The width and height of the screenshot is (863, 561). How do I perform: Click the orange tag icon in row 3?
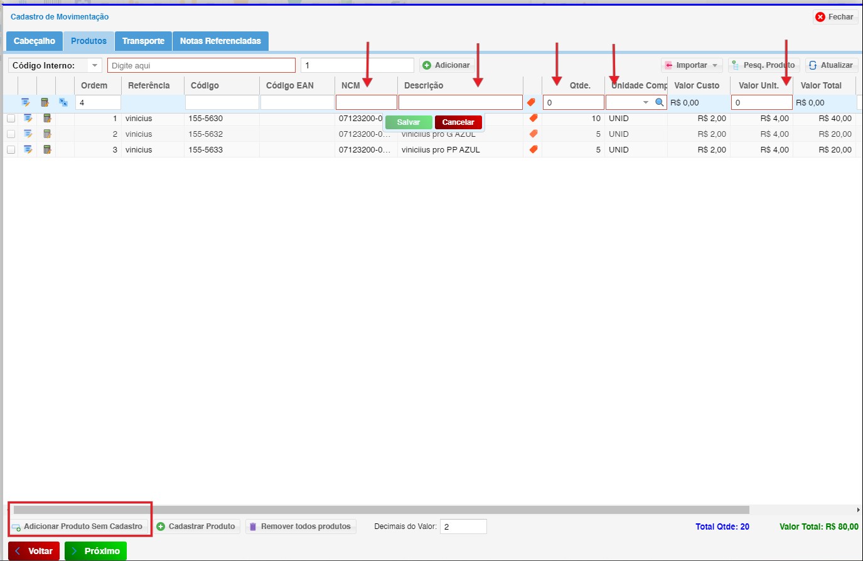tap(533, 149)
